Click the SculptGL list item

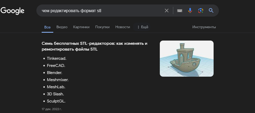(56, 101)
